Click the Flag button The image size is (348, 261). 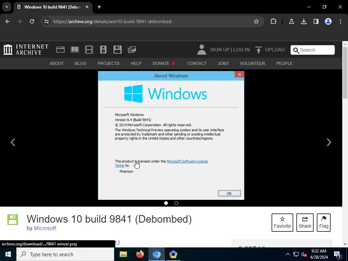(324, 223)
